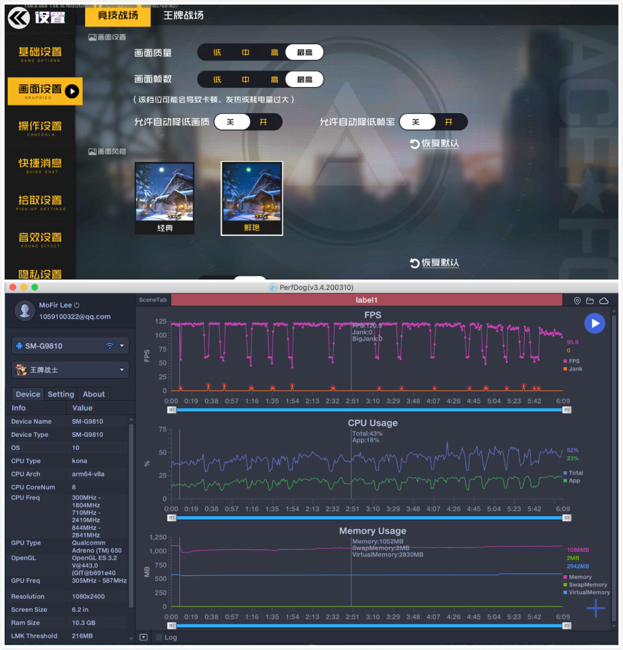623x650 pixels.
Task: Turn 允许自动降低画质 to 开
Action: pyautogui.click(x=263, y=122)
